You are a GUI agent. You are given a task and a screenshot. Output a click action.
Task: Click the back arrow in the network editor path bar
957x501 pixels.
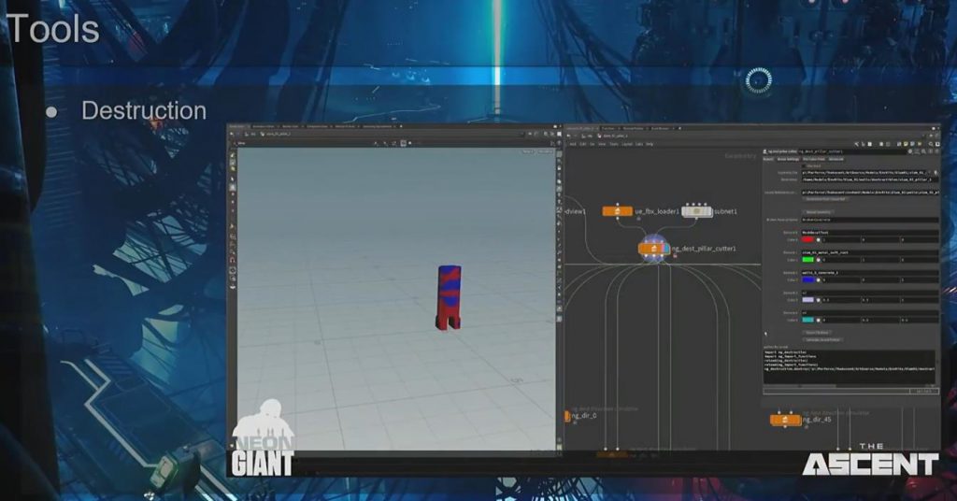(568, 136)
